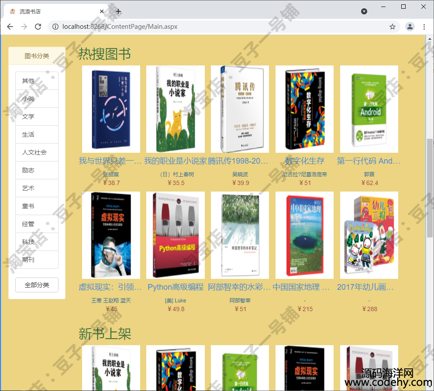The width and height of the screenshot is (434, 391).
Task: Open a new tab with the plus button
Action: pos(118,11)
